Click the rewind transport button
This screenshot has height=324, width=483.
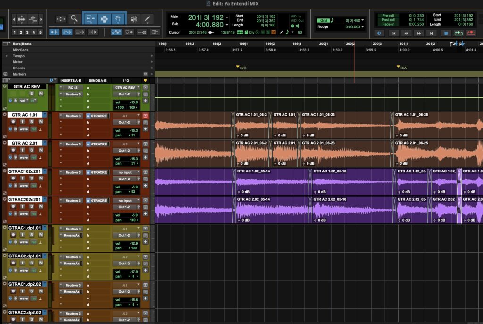[x=406, y=34]
